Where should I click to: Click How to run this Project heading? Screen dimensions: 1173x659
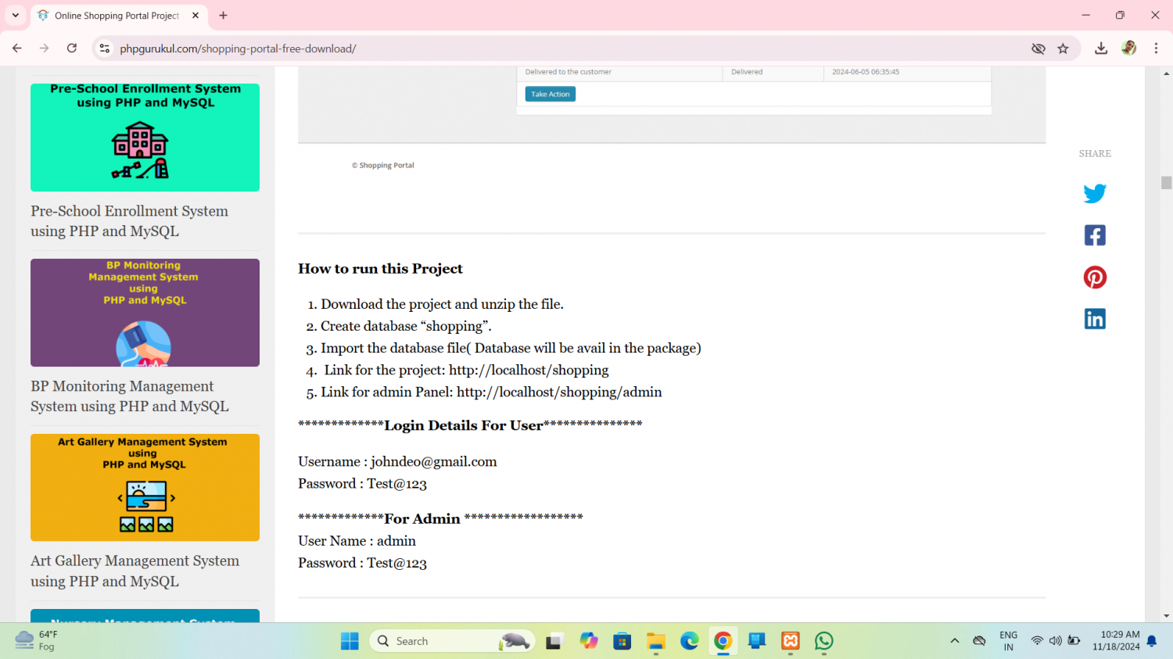pyautogui.click(x=380, y=268)
